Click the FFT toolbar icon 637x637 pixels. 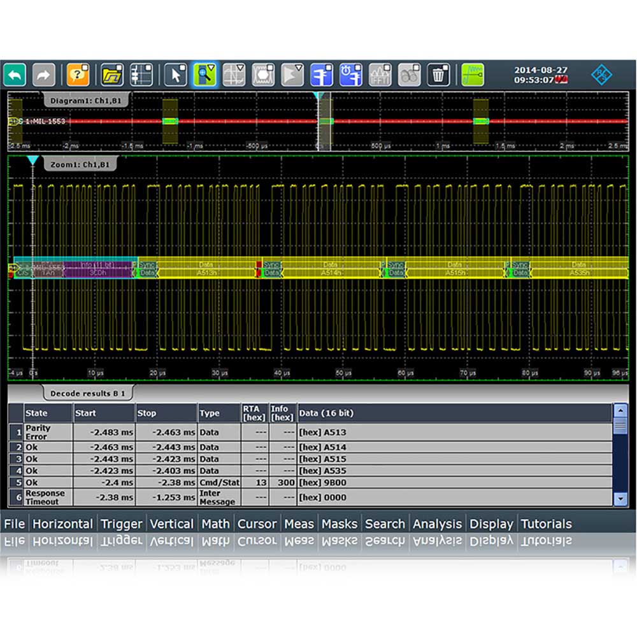tap(380, 75)
